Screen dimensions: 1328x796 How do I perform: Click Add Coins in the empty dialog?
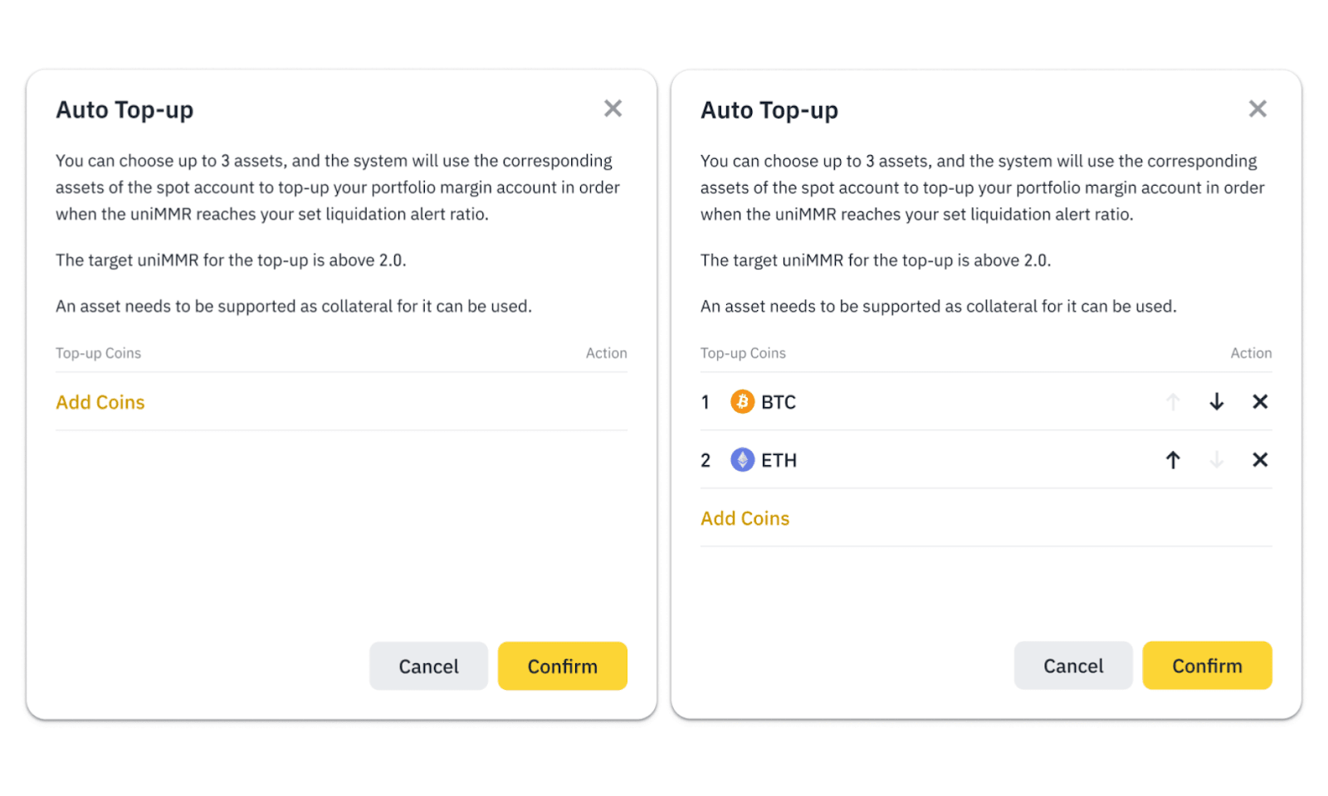point(100,402)
